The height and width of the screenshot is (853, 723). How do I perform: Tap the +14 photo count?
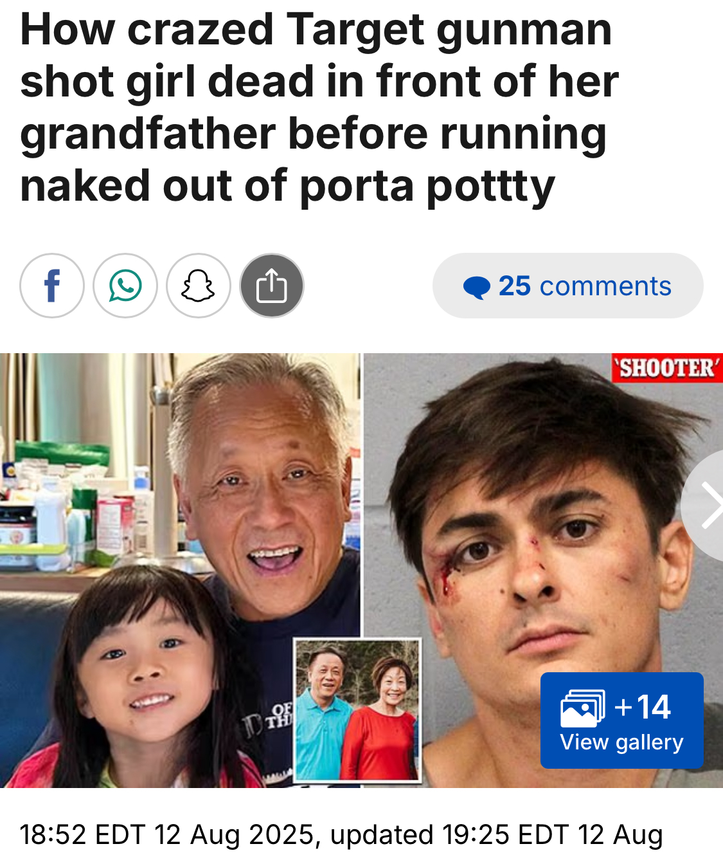click(643, 707)
